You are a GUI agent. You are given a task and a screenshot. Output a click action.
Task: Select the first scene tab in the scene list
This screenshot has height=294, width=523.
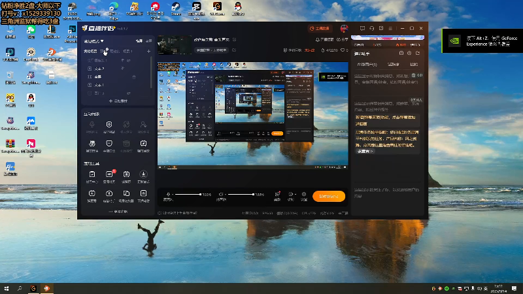pos(90,52)
